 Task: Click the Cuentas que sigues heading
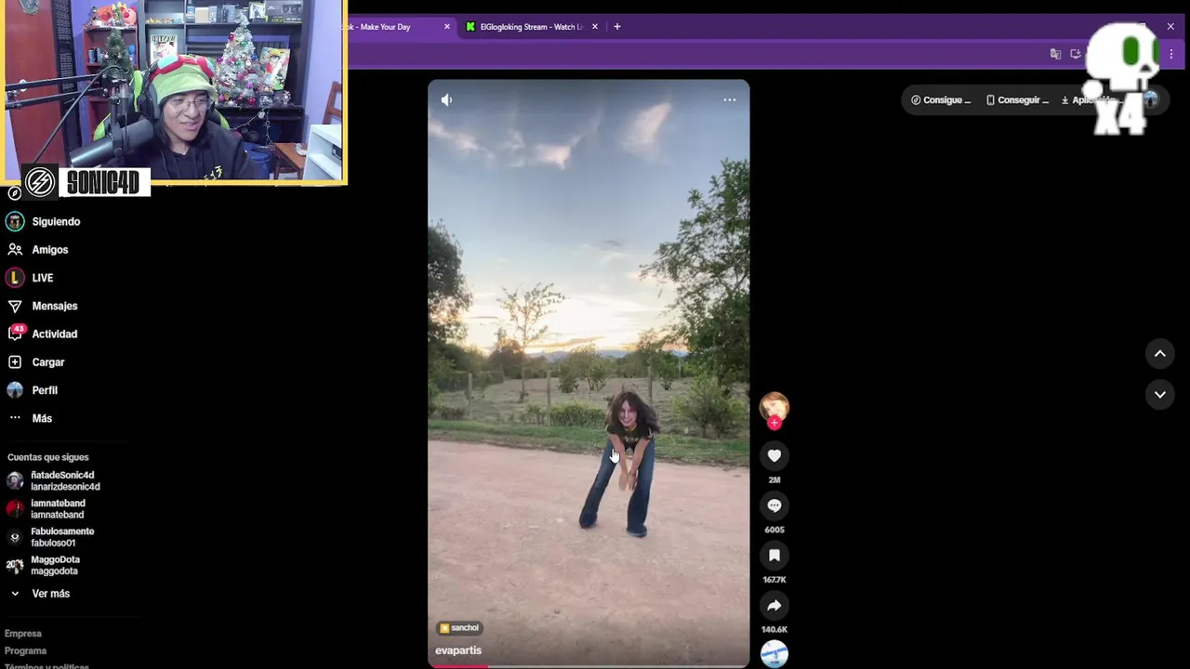click(48, 457)
